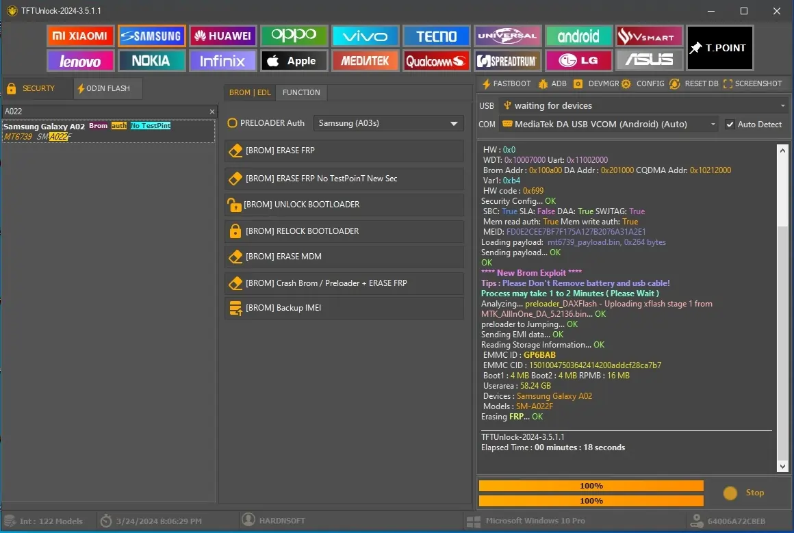Toggle the Auto Detect checkbox
Viewport: 794px width, 533px height.
pos(730,125)
